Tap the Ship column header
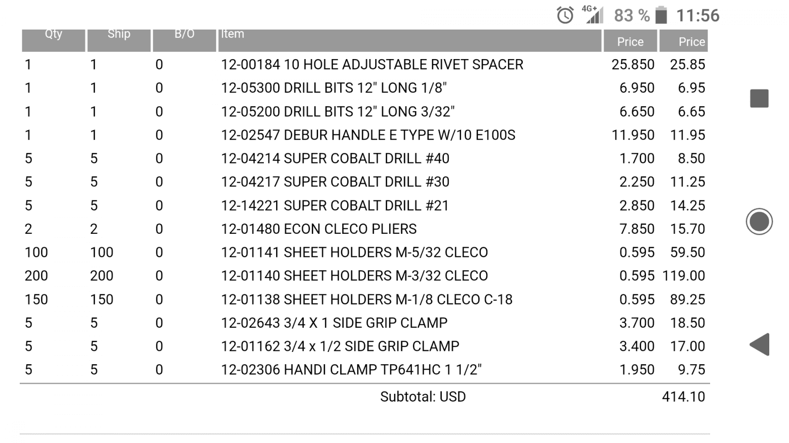789x443 pixels. (x=119, y=34)
